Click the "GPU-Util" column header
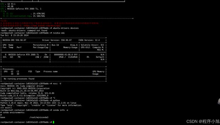The width and height of the screenshot is (220, 125). click(85, 47)
